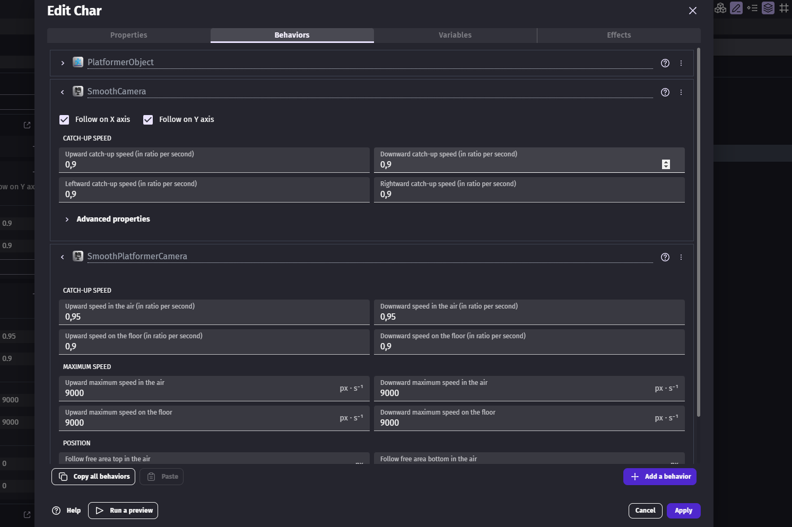Image resolution: width=792 pixels, height=527 pixels.
Task: Edit Downward catch-up speed field
Action: pos(529,160)
